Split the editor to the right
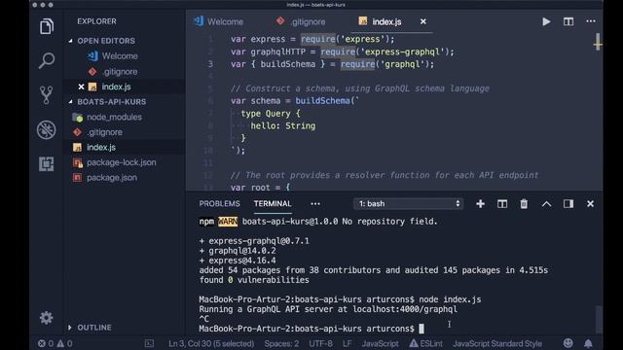623x350 pixels. click(x=568, y=21)
